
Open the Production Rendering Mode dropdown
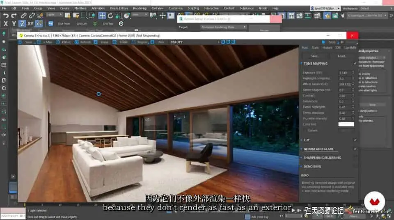coord(223,27)
